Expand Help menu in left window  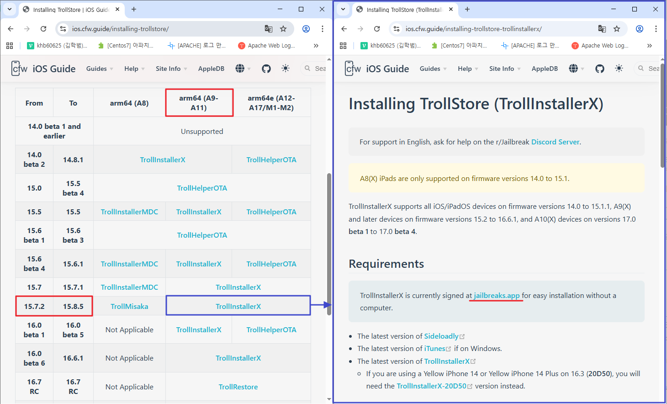coord(134,69)
